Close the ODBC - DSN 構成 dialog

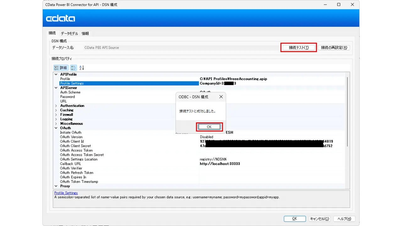[221, 97]
